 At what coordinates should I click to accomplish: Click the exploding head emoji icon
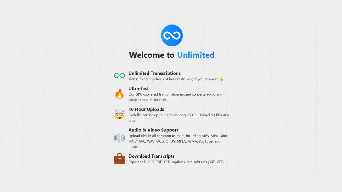119,114
